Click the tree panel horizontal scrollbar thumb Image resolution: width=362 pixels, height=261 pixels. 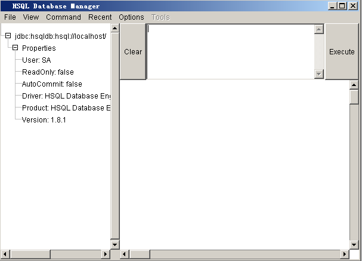tap(30, 254)
